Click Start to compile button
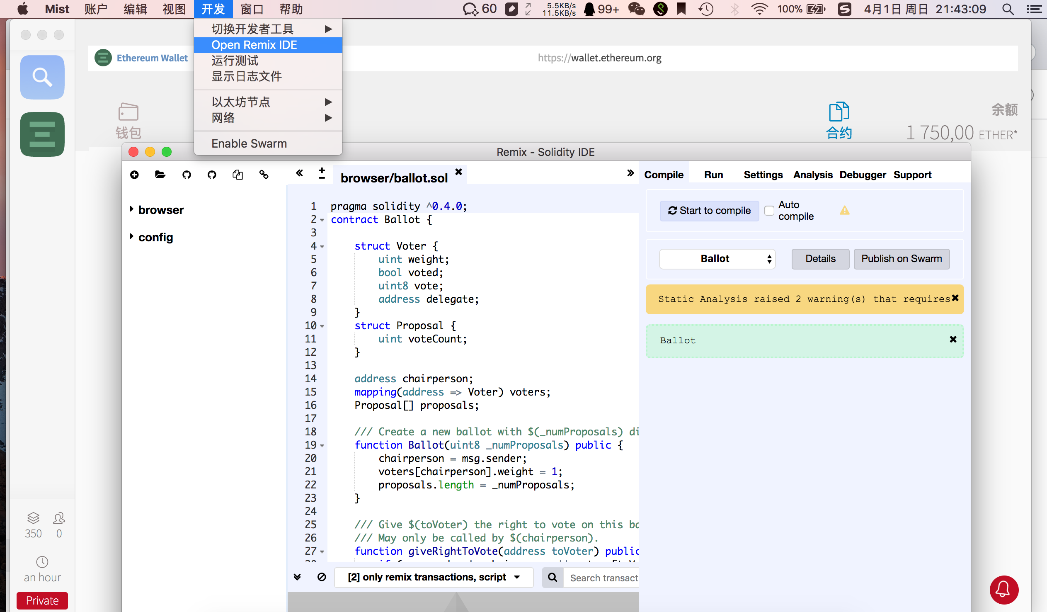 click(x=709, y=211)
